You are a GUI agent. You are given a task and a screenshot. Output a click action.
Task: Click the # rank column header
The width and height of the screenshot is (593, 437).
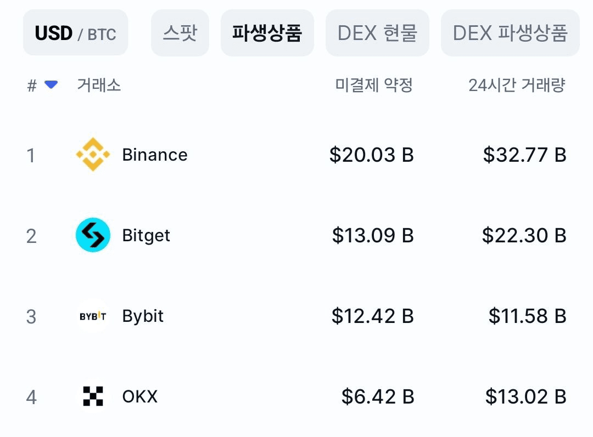click(32, 86)
